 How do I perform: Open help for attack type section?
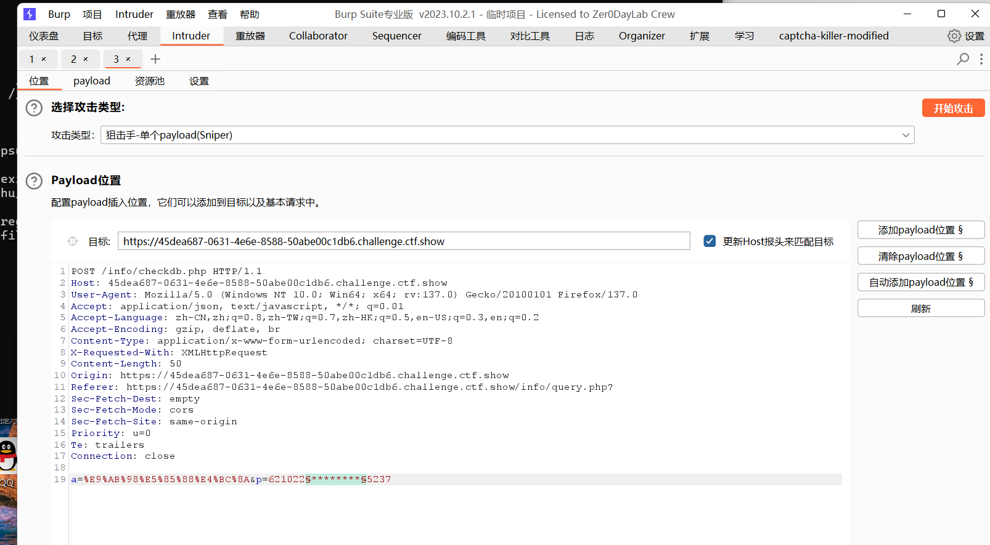(34, 108)
